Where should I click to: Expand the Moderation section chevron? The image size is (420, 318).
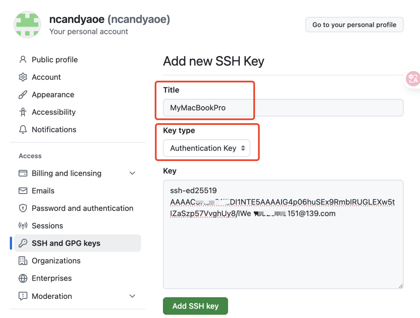[x=132, y=296]
